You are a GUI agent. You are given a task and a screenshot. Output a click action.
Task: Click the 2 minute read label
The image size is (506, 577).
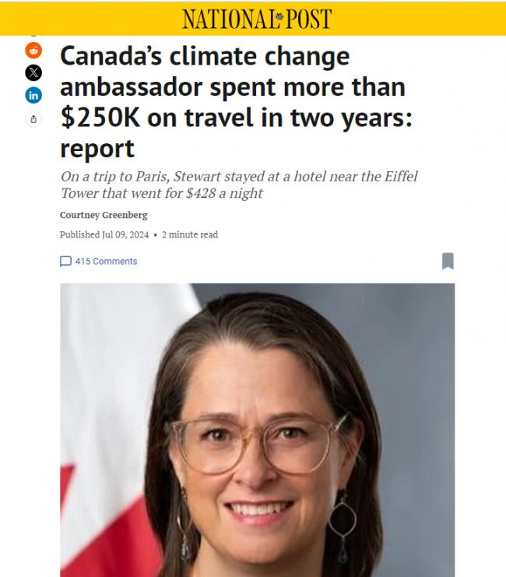[189, 234]
